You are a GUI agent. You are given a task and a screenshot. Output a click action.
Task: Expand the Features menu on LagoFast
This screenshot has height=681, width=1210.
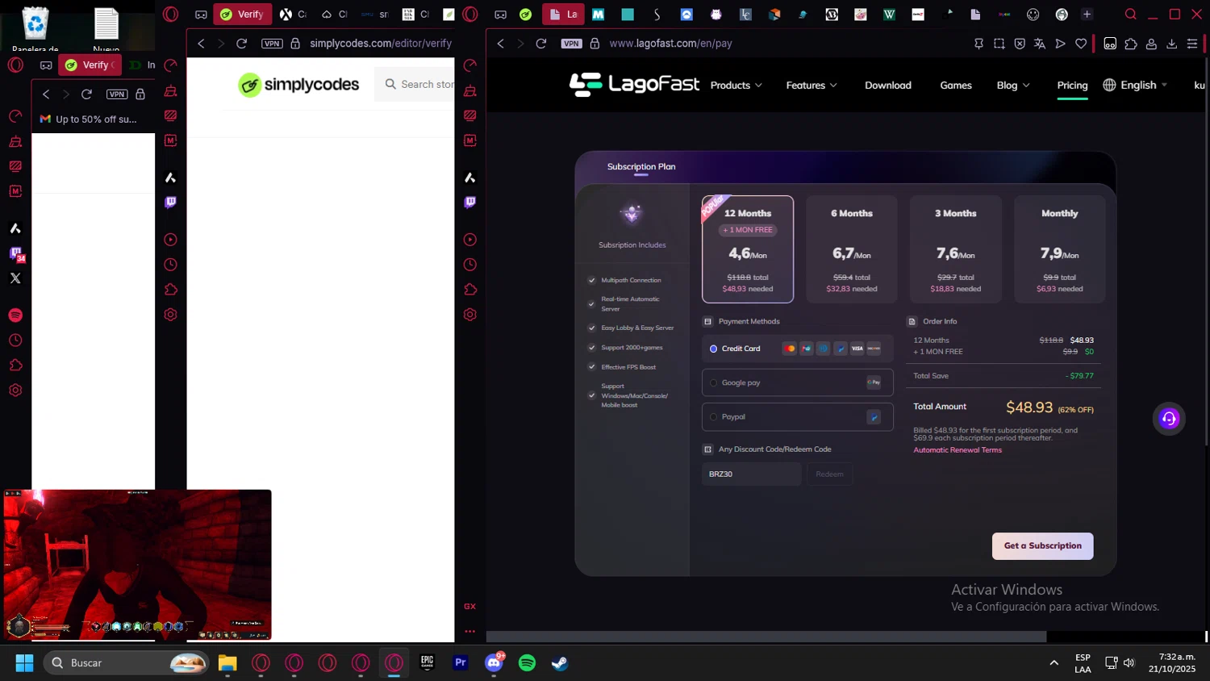[x=812, y=86]
